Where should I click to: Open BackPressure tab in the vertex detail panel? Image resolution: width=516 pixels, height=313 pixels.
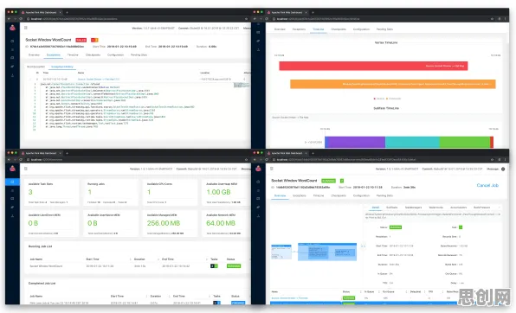point(481,208)
